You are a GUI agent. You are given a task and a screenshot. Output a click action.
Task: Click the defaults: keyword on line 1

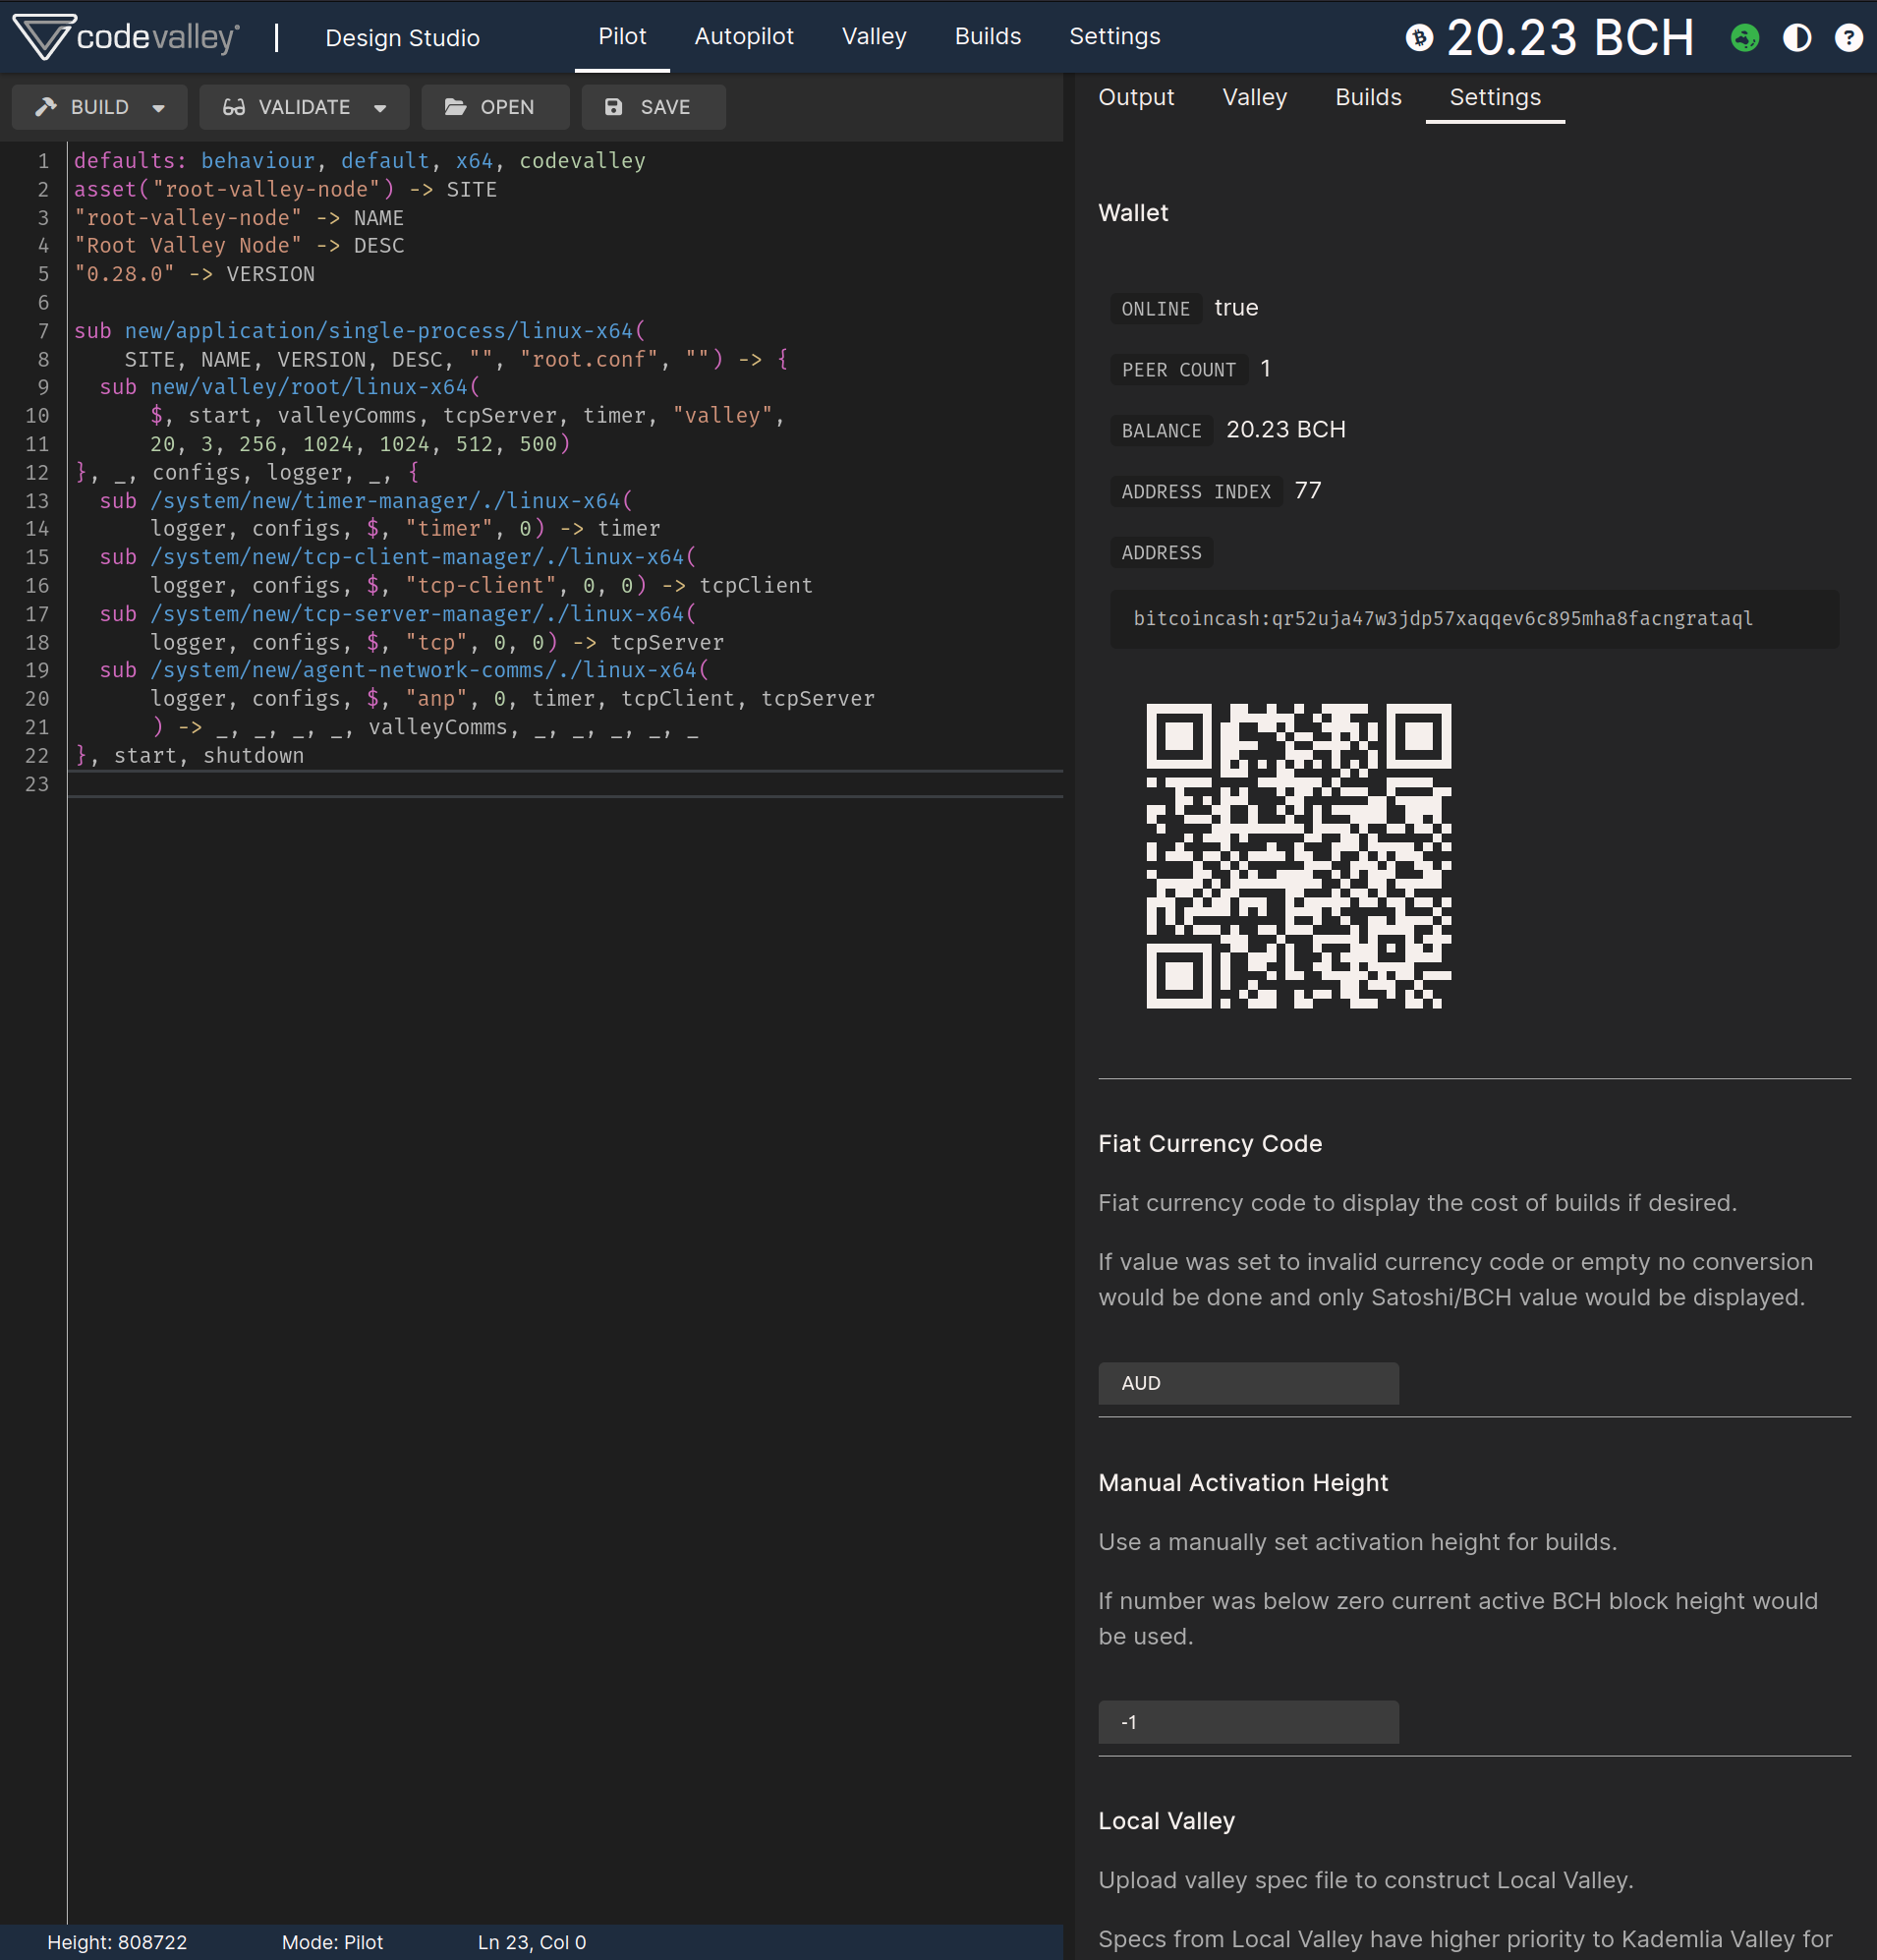(x=130, y=161)
